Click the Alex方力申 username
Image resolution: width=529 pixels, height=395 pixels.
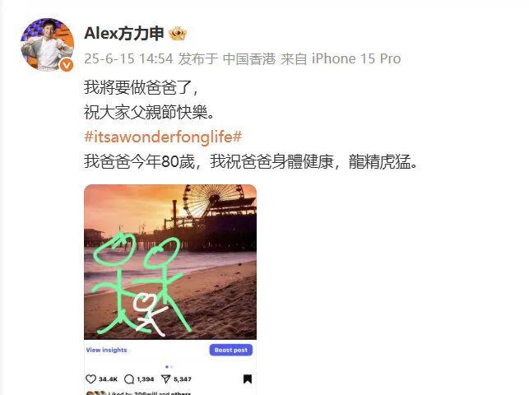[123, 34]
